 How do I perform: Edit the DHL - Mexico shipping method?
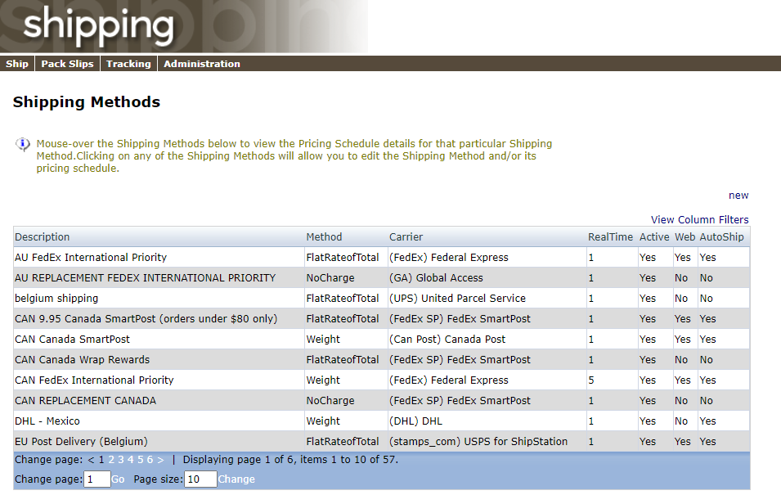click(47, 421)
